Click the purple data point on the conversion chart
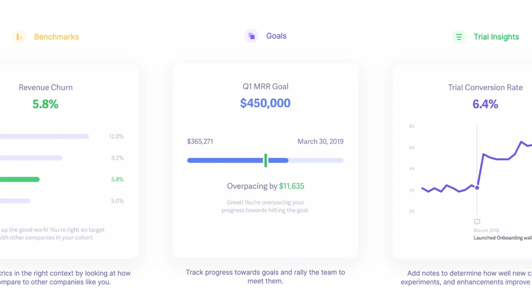Image resolution: width=532 pixels, height=299 pixels. tap(477, 188)
